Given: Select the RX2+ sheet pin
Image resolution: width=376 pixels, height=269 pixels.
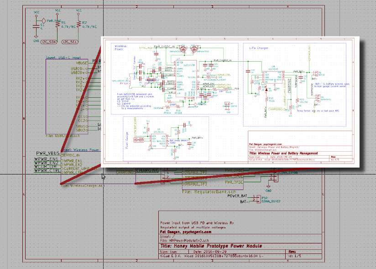Looking at the screenshot, I should point(82,79).
